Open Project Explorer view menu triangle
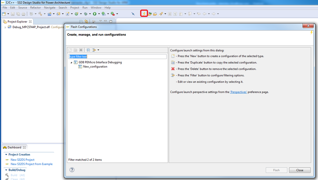Image resolution: width=318 pixels, height=180 pixels. [x=100, y=21]
